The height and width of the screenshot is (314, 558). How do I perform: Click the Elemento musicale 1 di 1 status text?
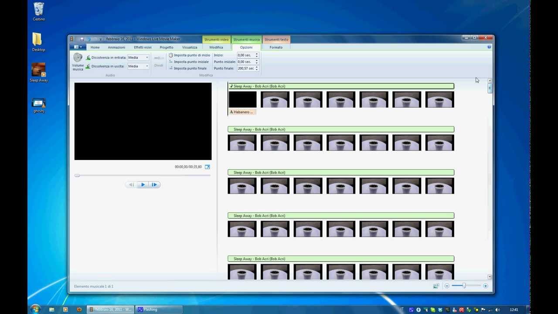[94, 287]
